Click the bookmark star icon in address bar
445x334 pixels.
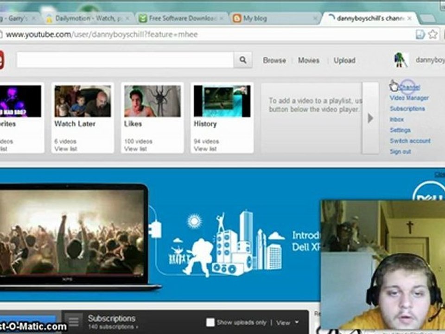click(x=433, y=34)
